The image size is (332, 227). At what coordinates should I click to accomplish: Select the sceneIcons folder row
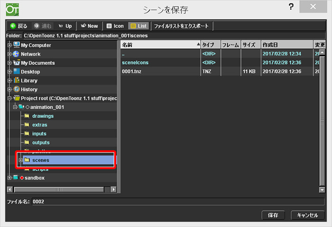220,63
